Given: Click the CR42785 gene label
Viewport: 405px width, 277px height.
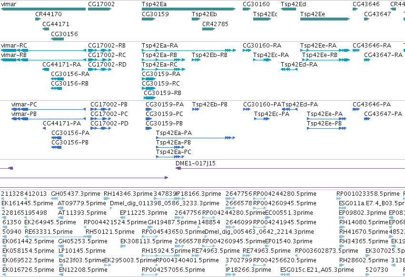Looking at the screenshot, I should [216, 24].
